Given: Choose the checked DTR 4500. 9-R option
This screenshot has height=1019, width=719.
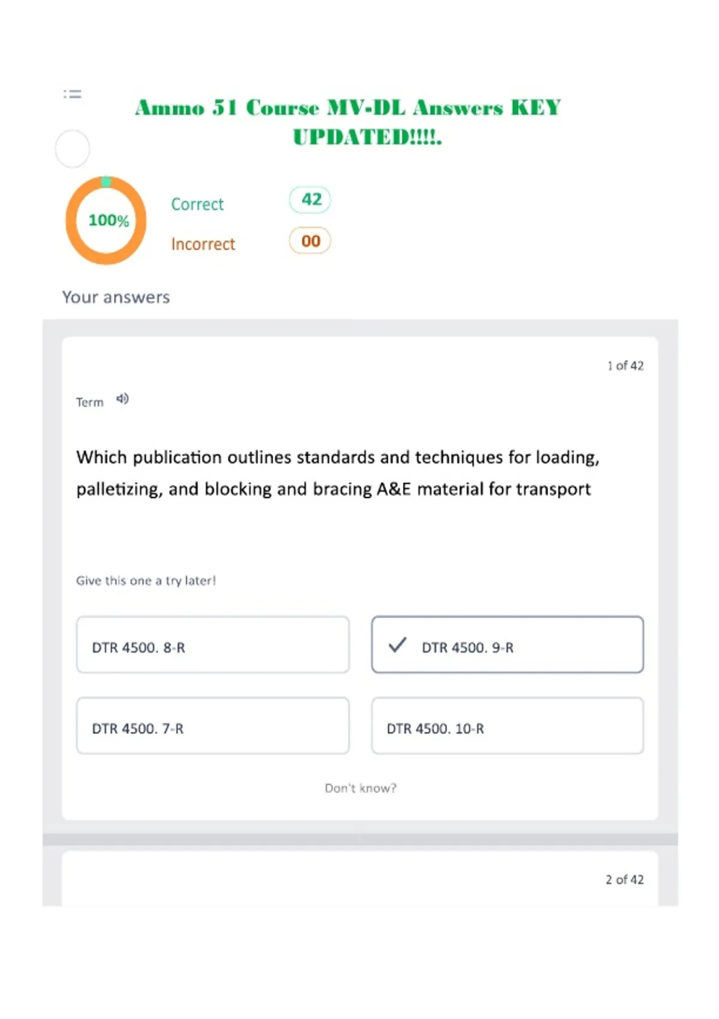Looking at the screenshot, I should point(507,645).
